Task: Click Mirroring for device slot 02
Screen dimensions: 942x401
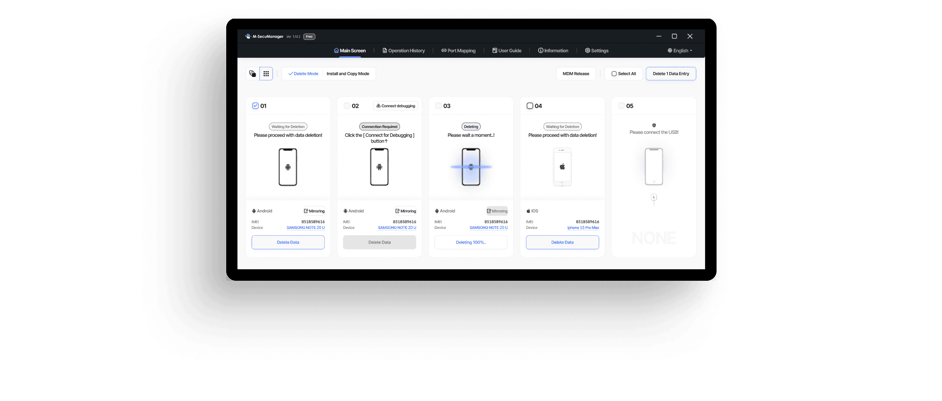Action: coord(406,211)
